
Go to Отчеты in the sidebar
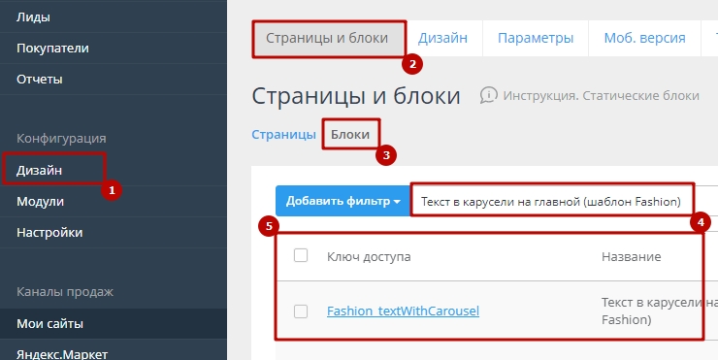pos(40,80)
